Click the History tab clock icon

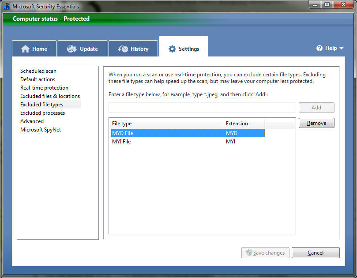(123, 49)
